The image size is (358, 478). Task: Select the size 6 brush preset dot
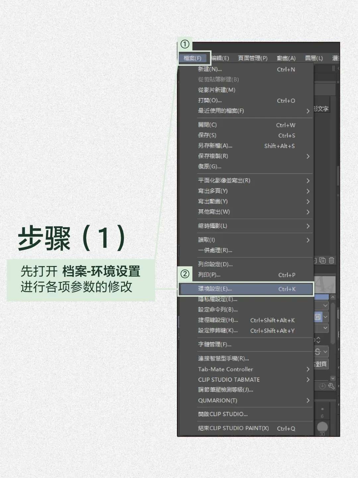tap(322, 409)
